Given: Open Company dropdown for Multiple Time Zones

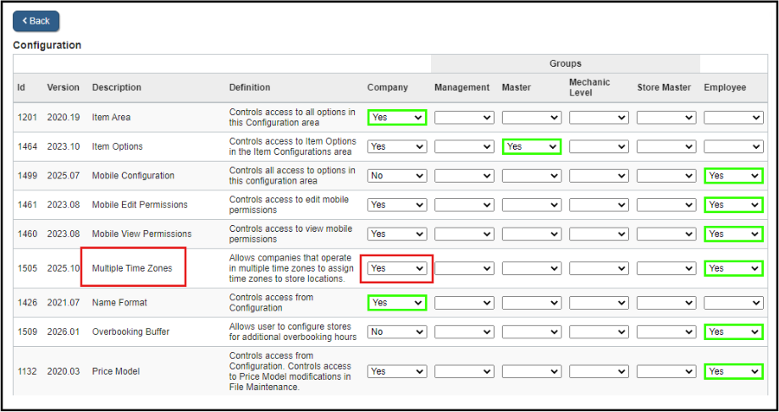Looking at the screenshot, I should pos(396,268).
